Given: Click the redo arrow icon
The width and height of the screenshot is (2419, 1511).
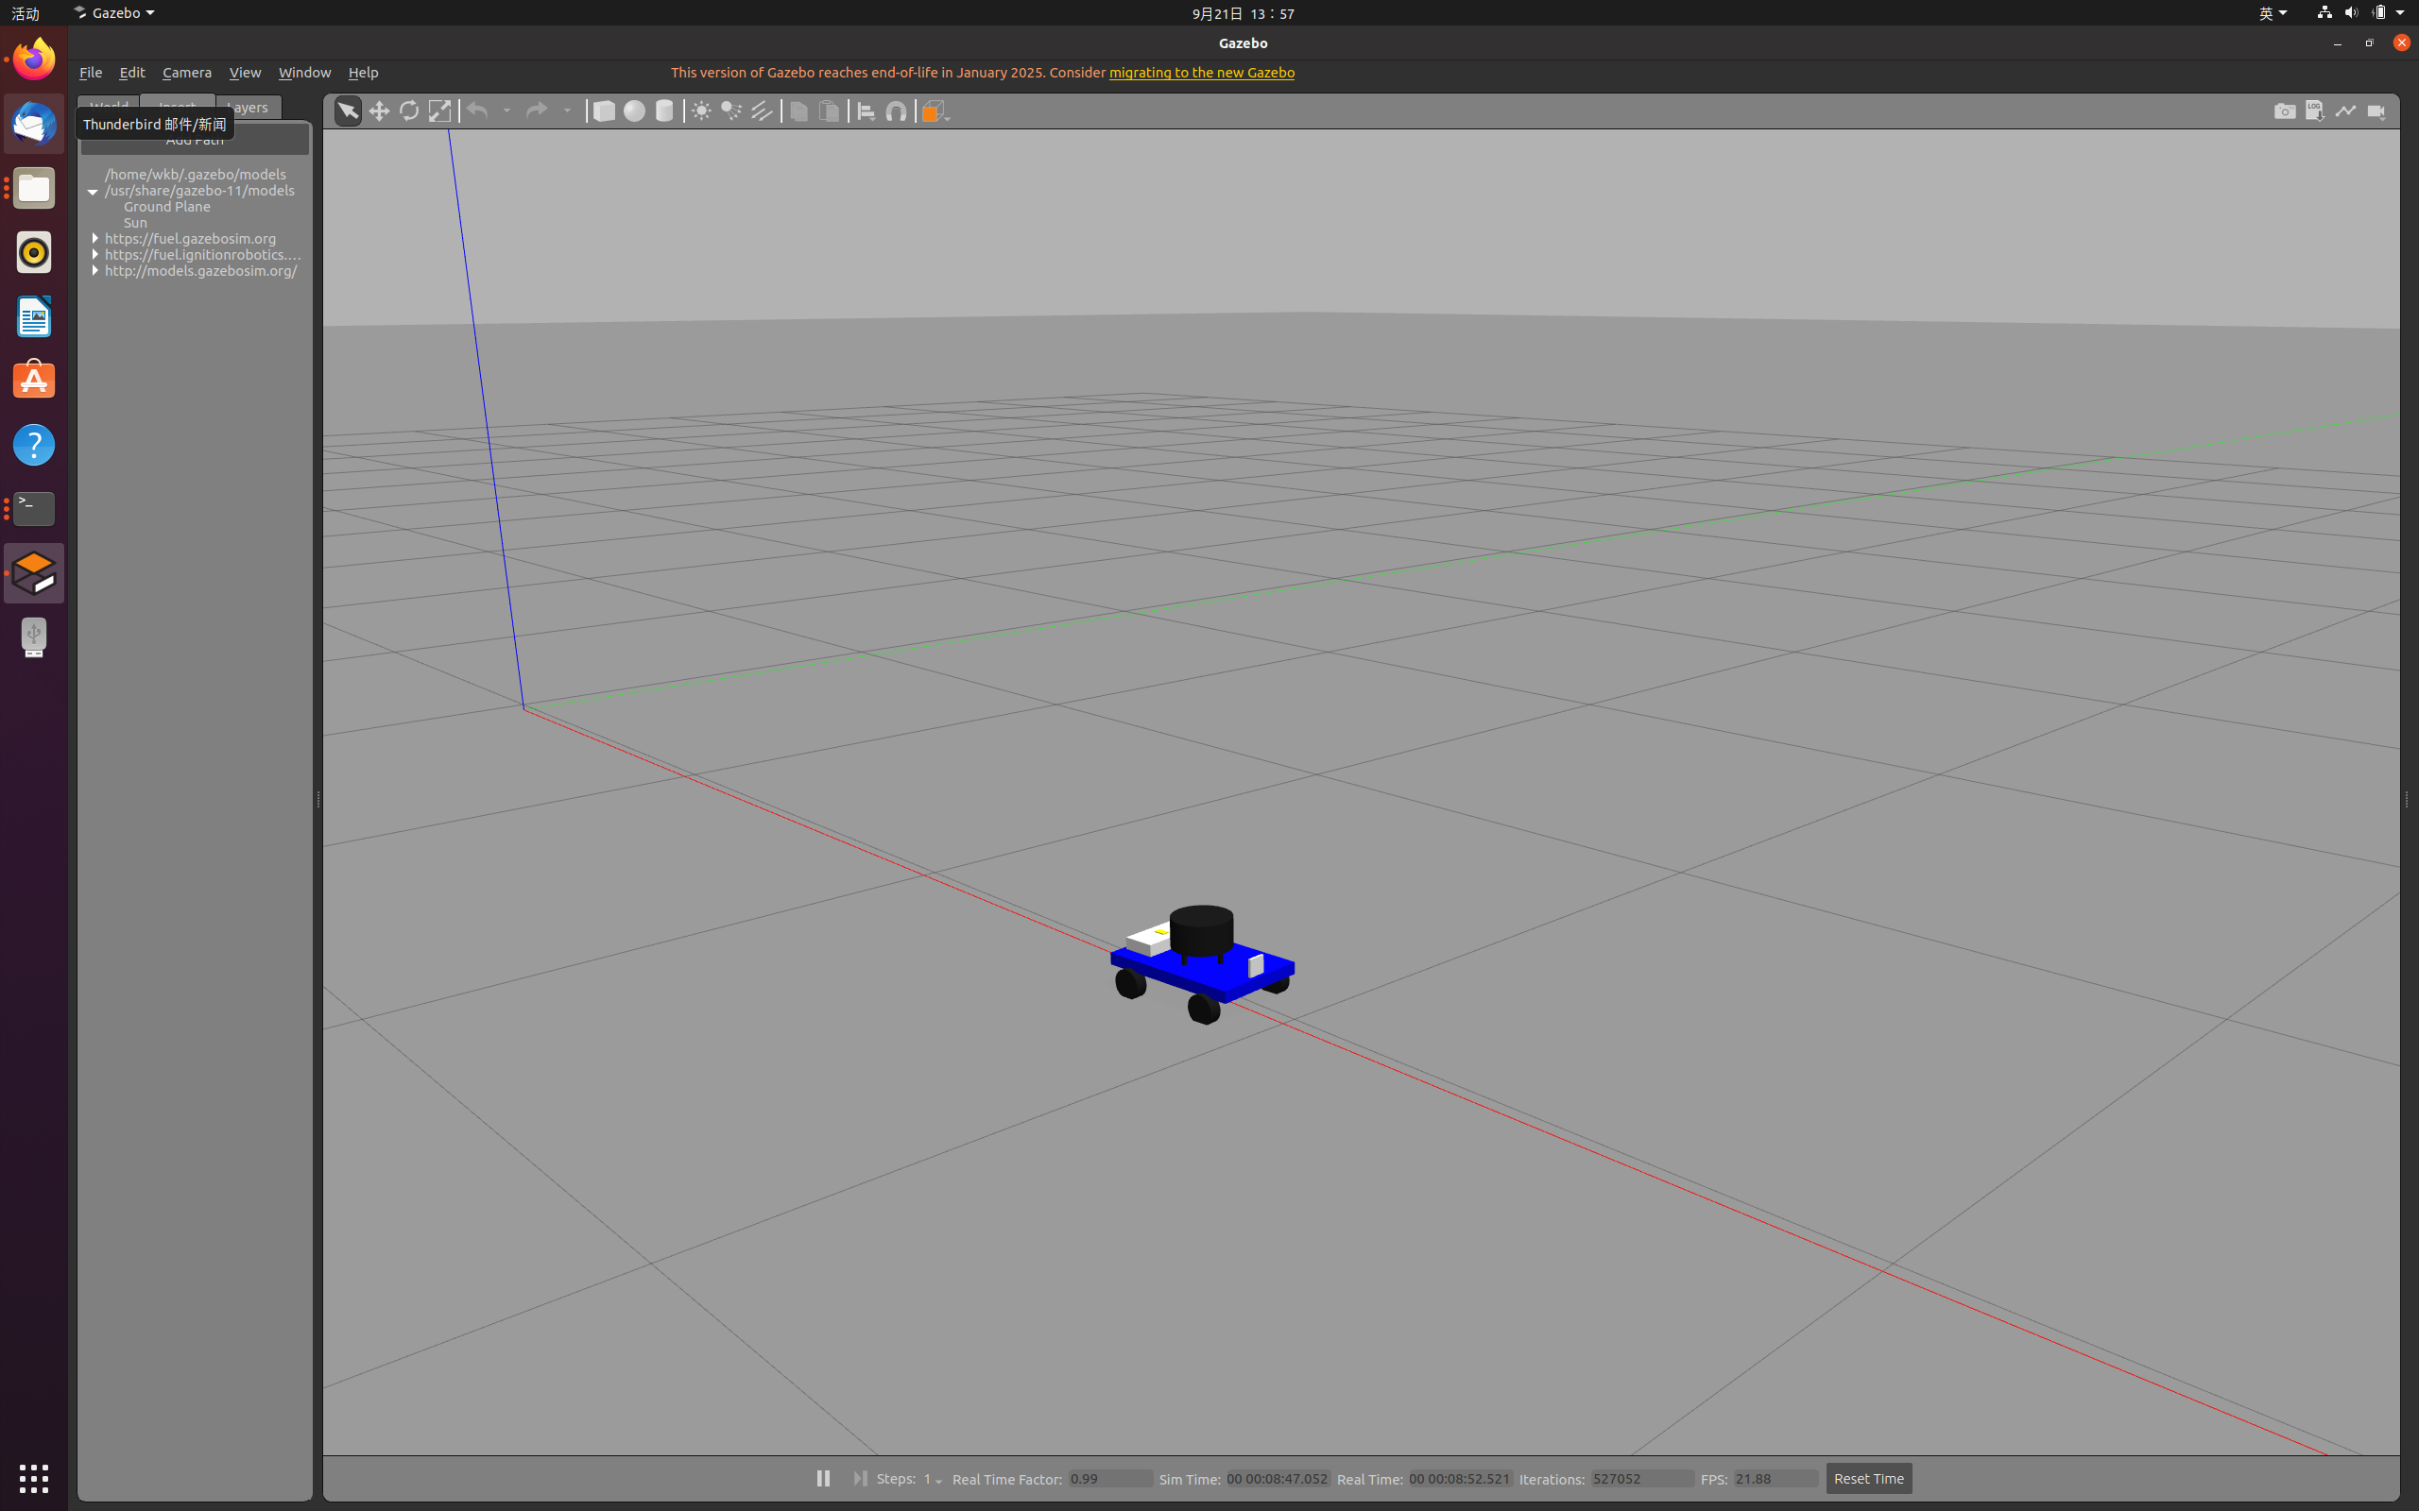Looking at the screenshot, I should click(x=537, y=110).
